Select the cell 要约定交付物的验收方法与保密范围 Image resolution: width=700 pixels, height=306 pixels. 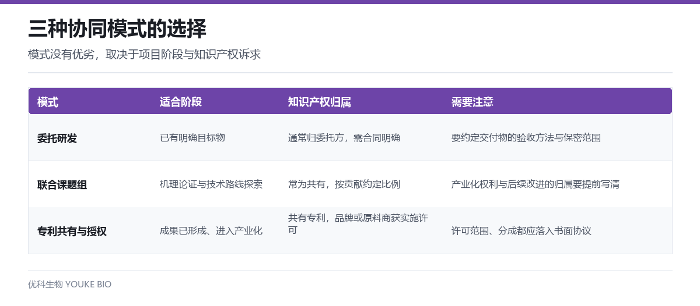coord(526,138)
